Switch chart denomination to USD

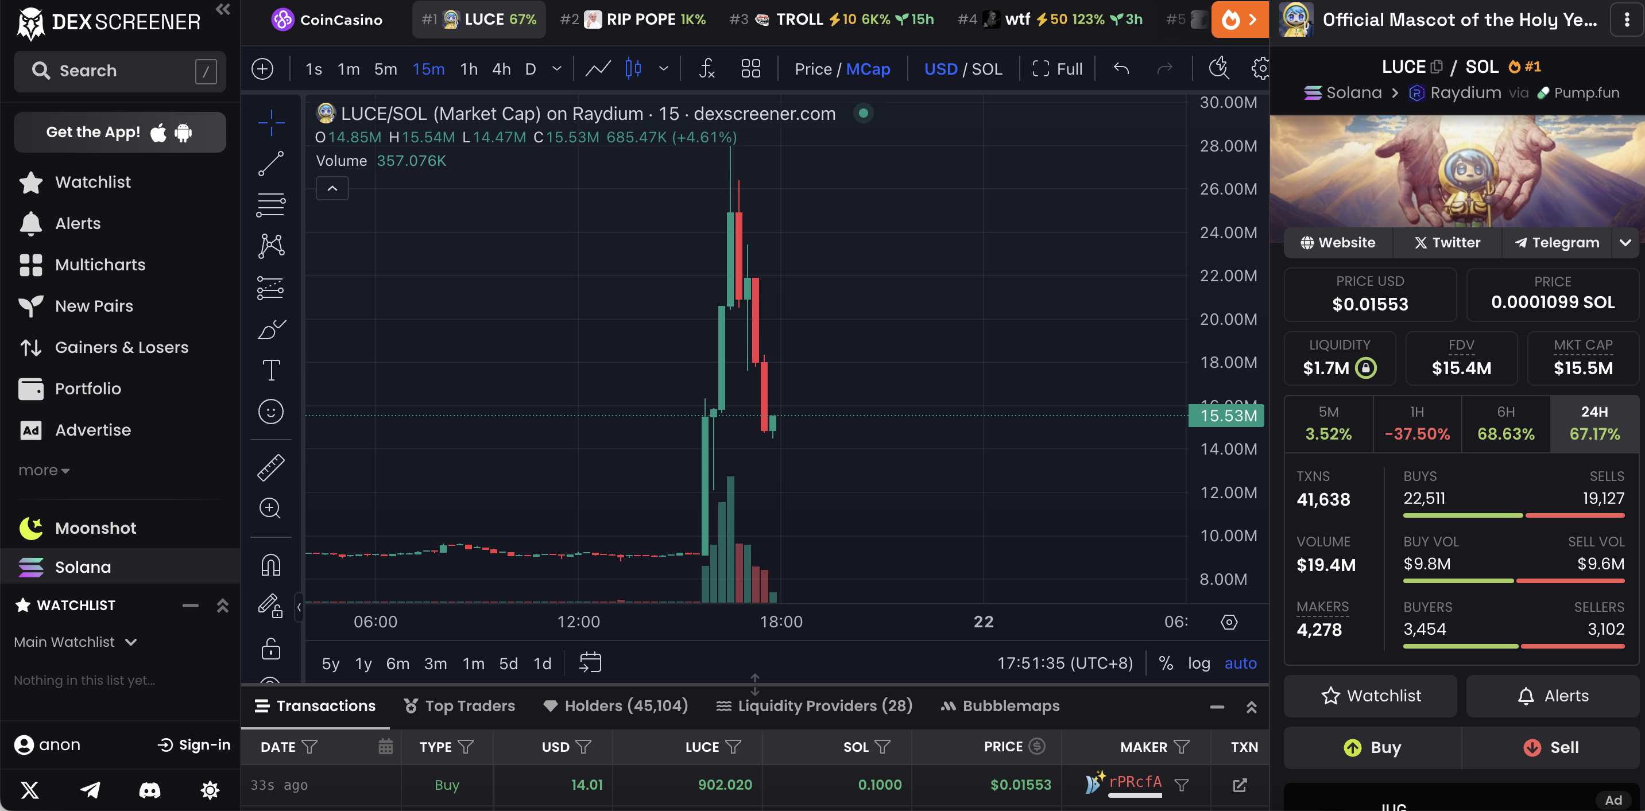click(x=940, y=69)
